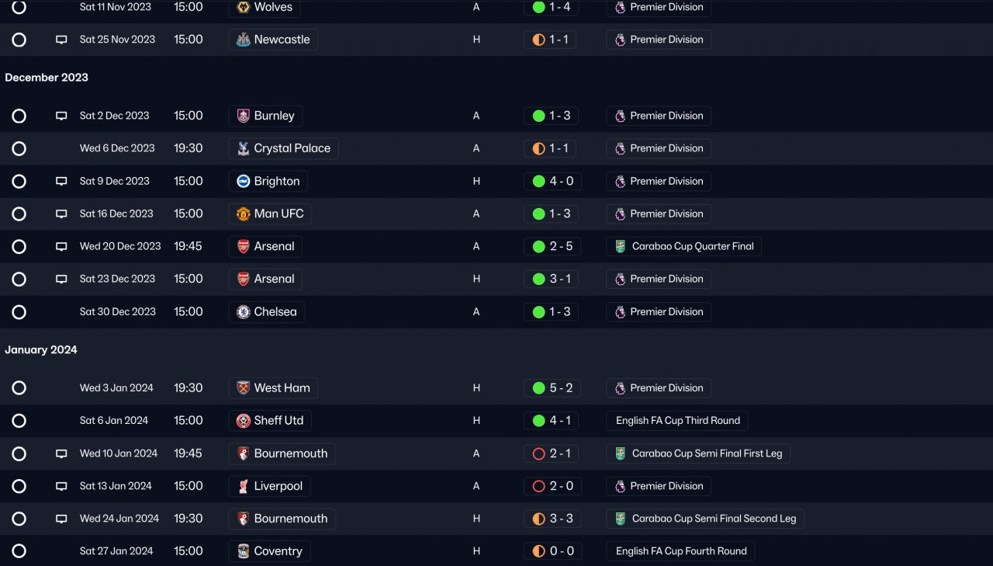This screenshot has width=993, height=566.
Task: Click the green win indicator for Brighton match
Action: (539, 182)
